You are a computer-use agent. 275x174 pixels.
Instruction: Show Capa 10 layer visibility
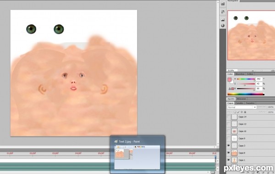pos(229,131)
